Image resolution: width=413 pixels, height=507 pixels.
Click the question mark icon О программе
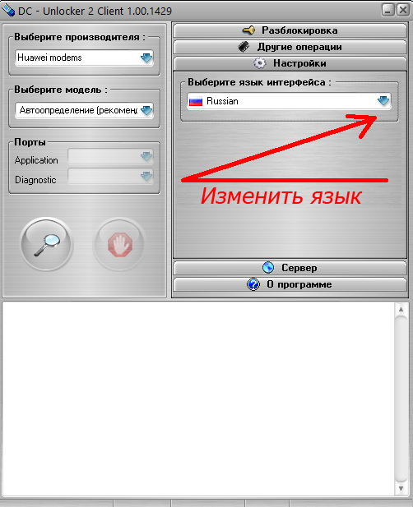pos(253,284)
